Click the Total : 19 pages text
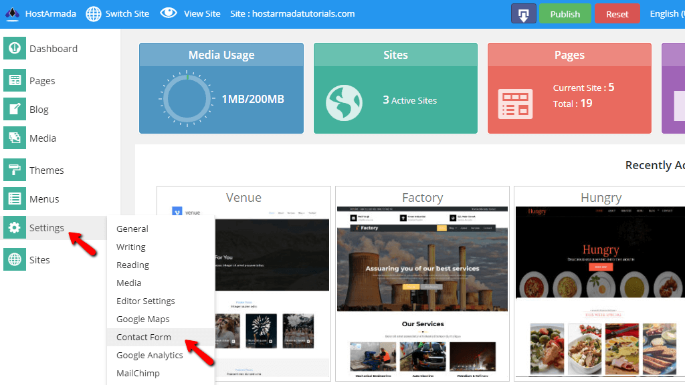The image size is (685, 385). (x=573, y=104)
